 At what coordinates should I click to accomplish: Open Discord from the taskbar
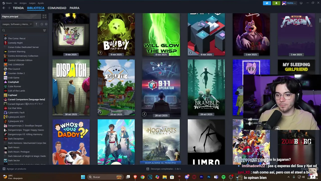click(x=187, y=177)
